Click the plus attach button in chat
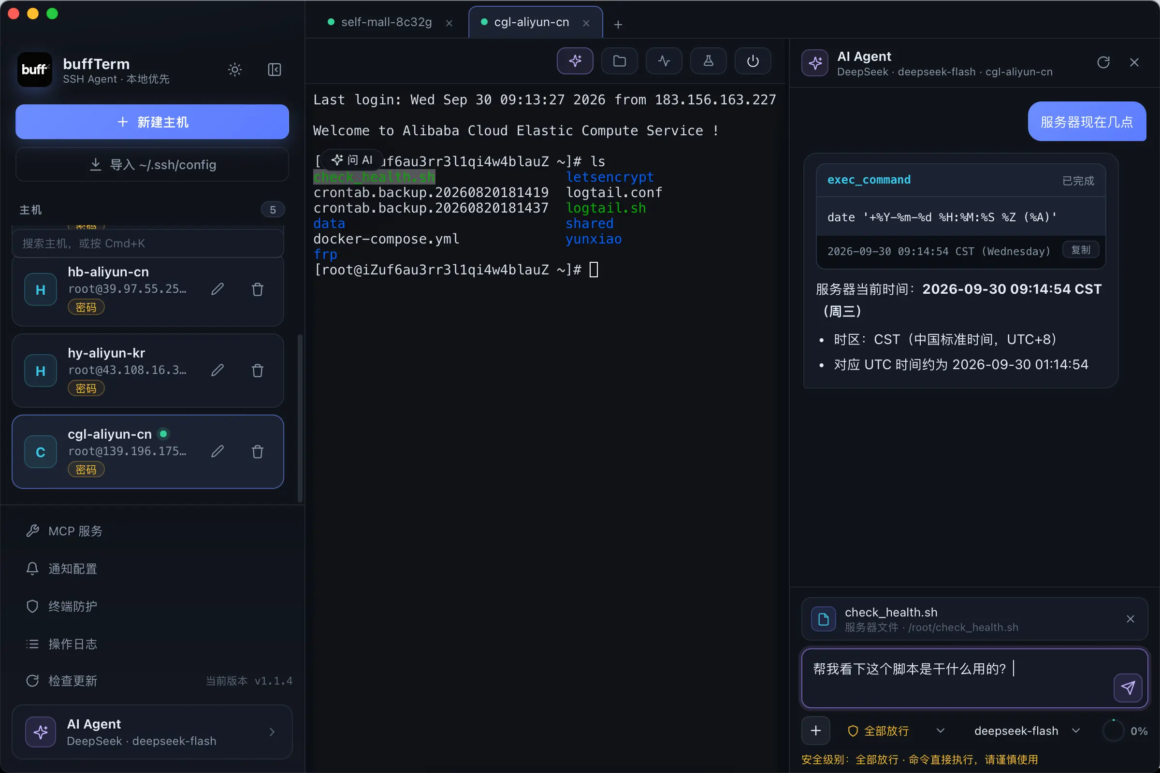This screenshot has height=773, width=1160. click(816, 730)
